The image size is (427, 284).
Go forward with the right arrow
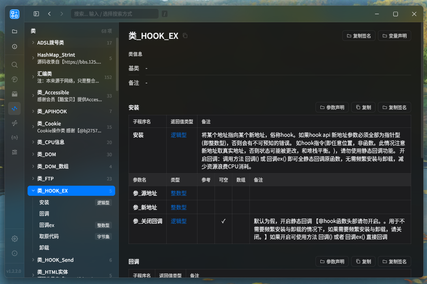[x=62, y=14]
